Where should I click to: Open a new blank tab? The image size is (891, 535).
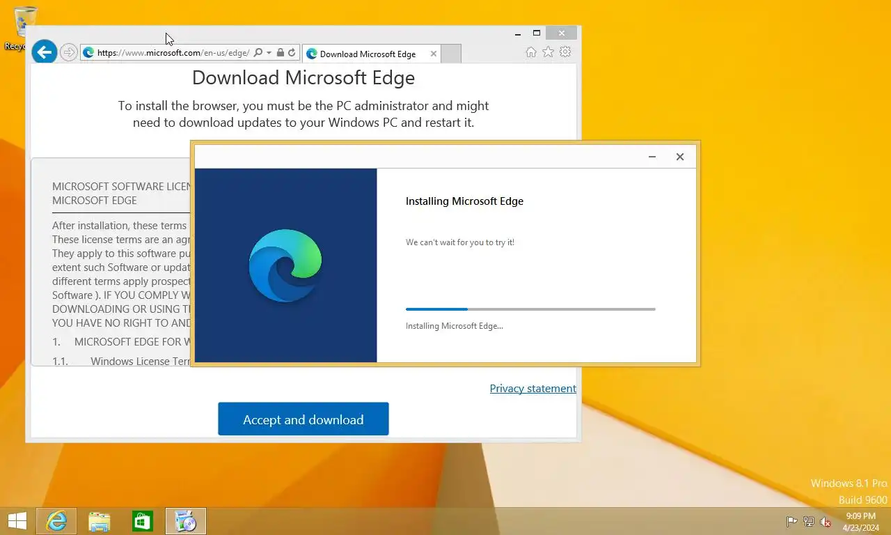[451, 54]
